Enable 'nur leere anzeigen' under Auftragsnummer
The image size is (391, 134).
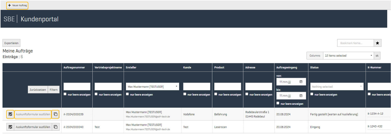pyautogui.click(x=65, y=94)
